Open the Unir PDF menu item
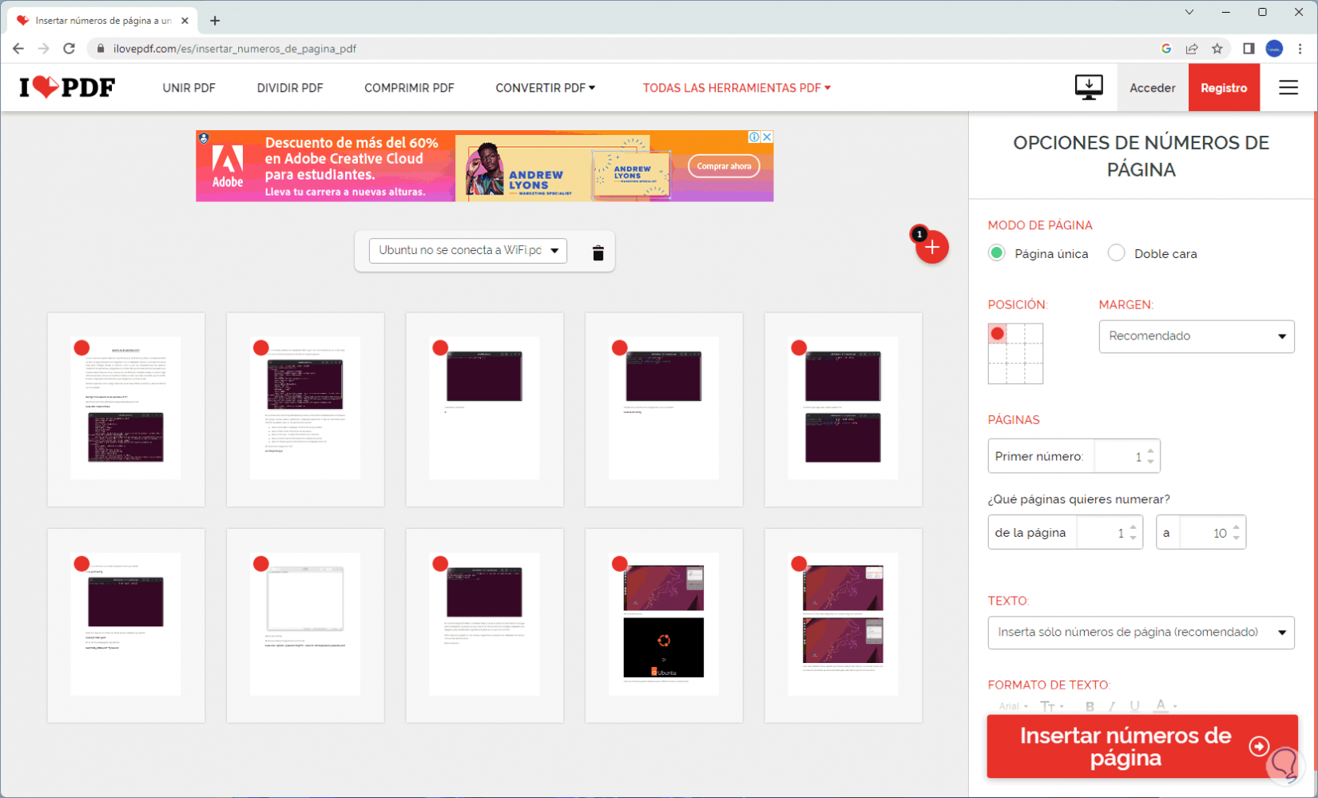Screen dimensions: 1318x798 (189, 88)
